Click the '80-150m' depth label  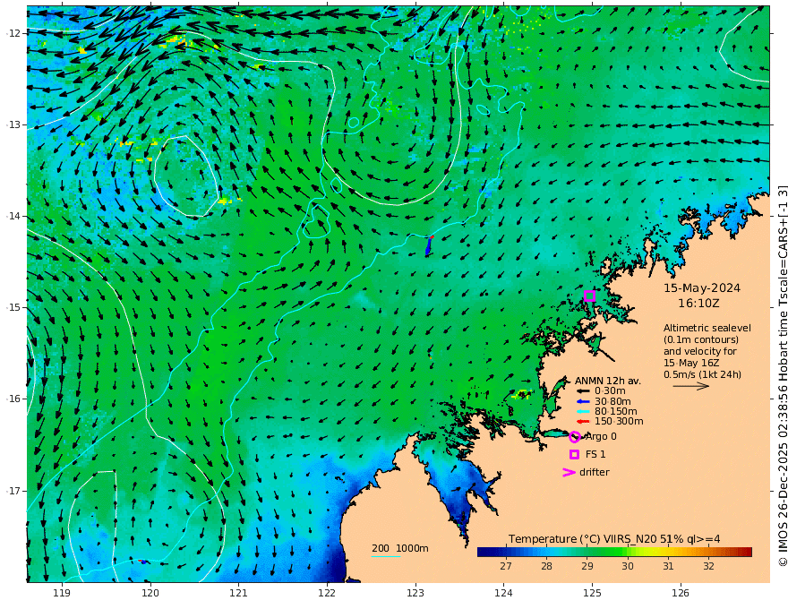pos(616,412)
